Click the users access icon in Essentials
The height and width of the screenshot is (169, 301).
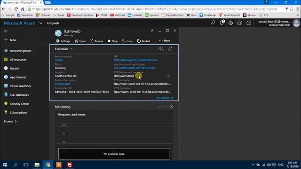161,49
